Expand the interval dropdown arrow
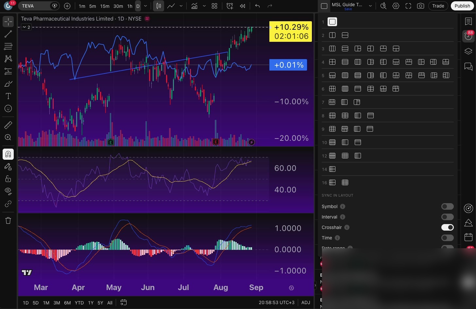This screenshot has width=476, height=309. click(145, 6)
